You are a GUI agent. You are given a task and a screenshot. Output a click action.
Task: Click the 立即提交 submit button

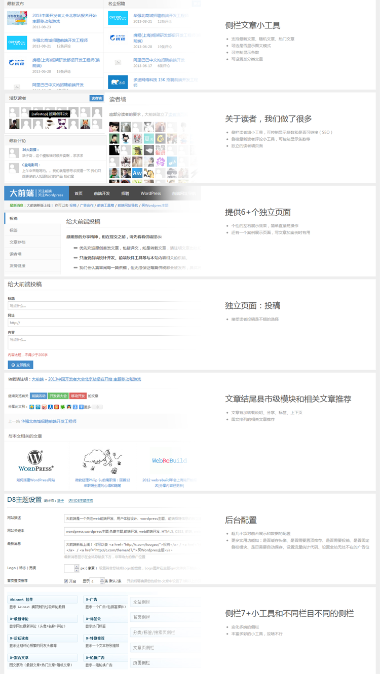point(21,365)
